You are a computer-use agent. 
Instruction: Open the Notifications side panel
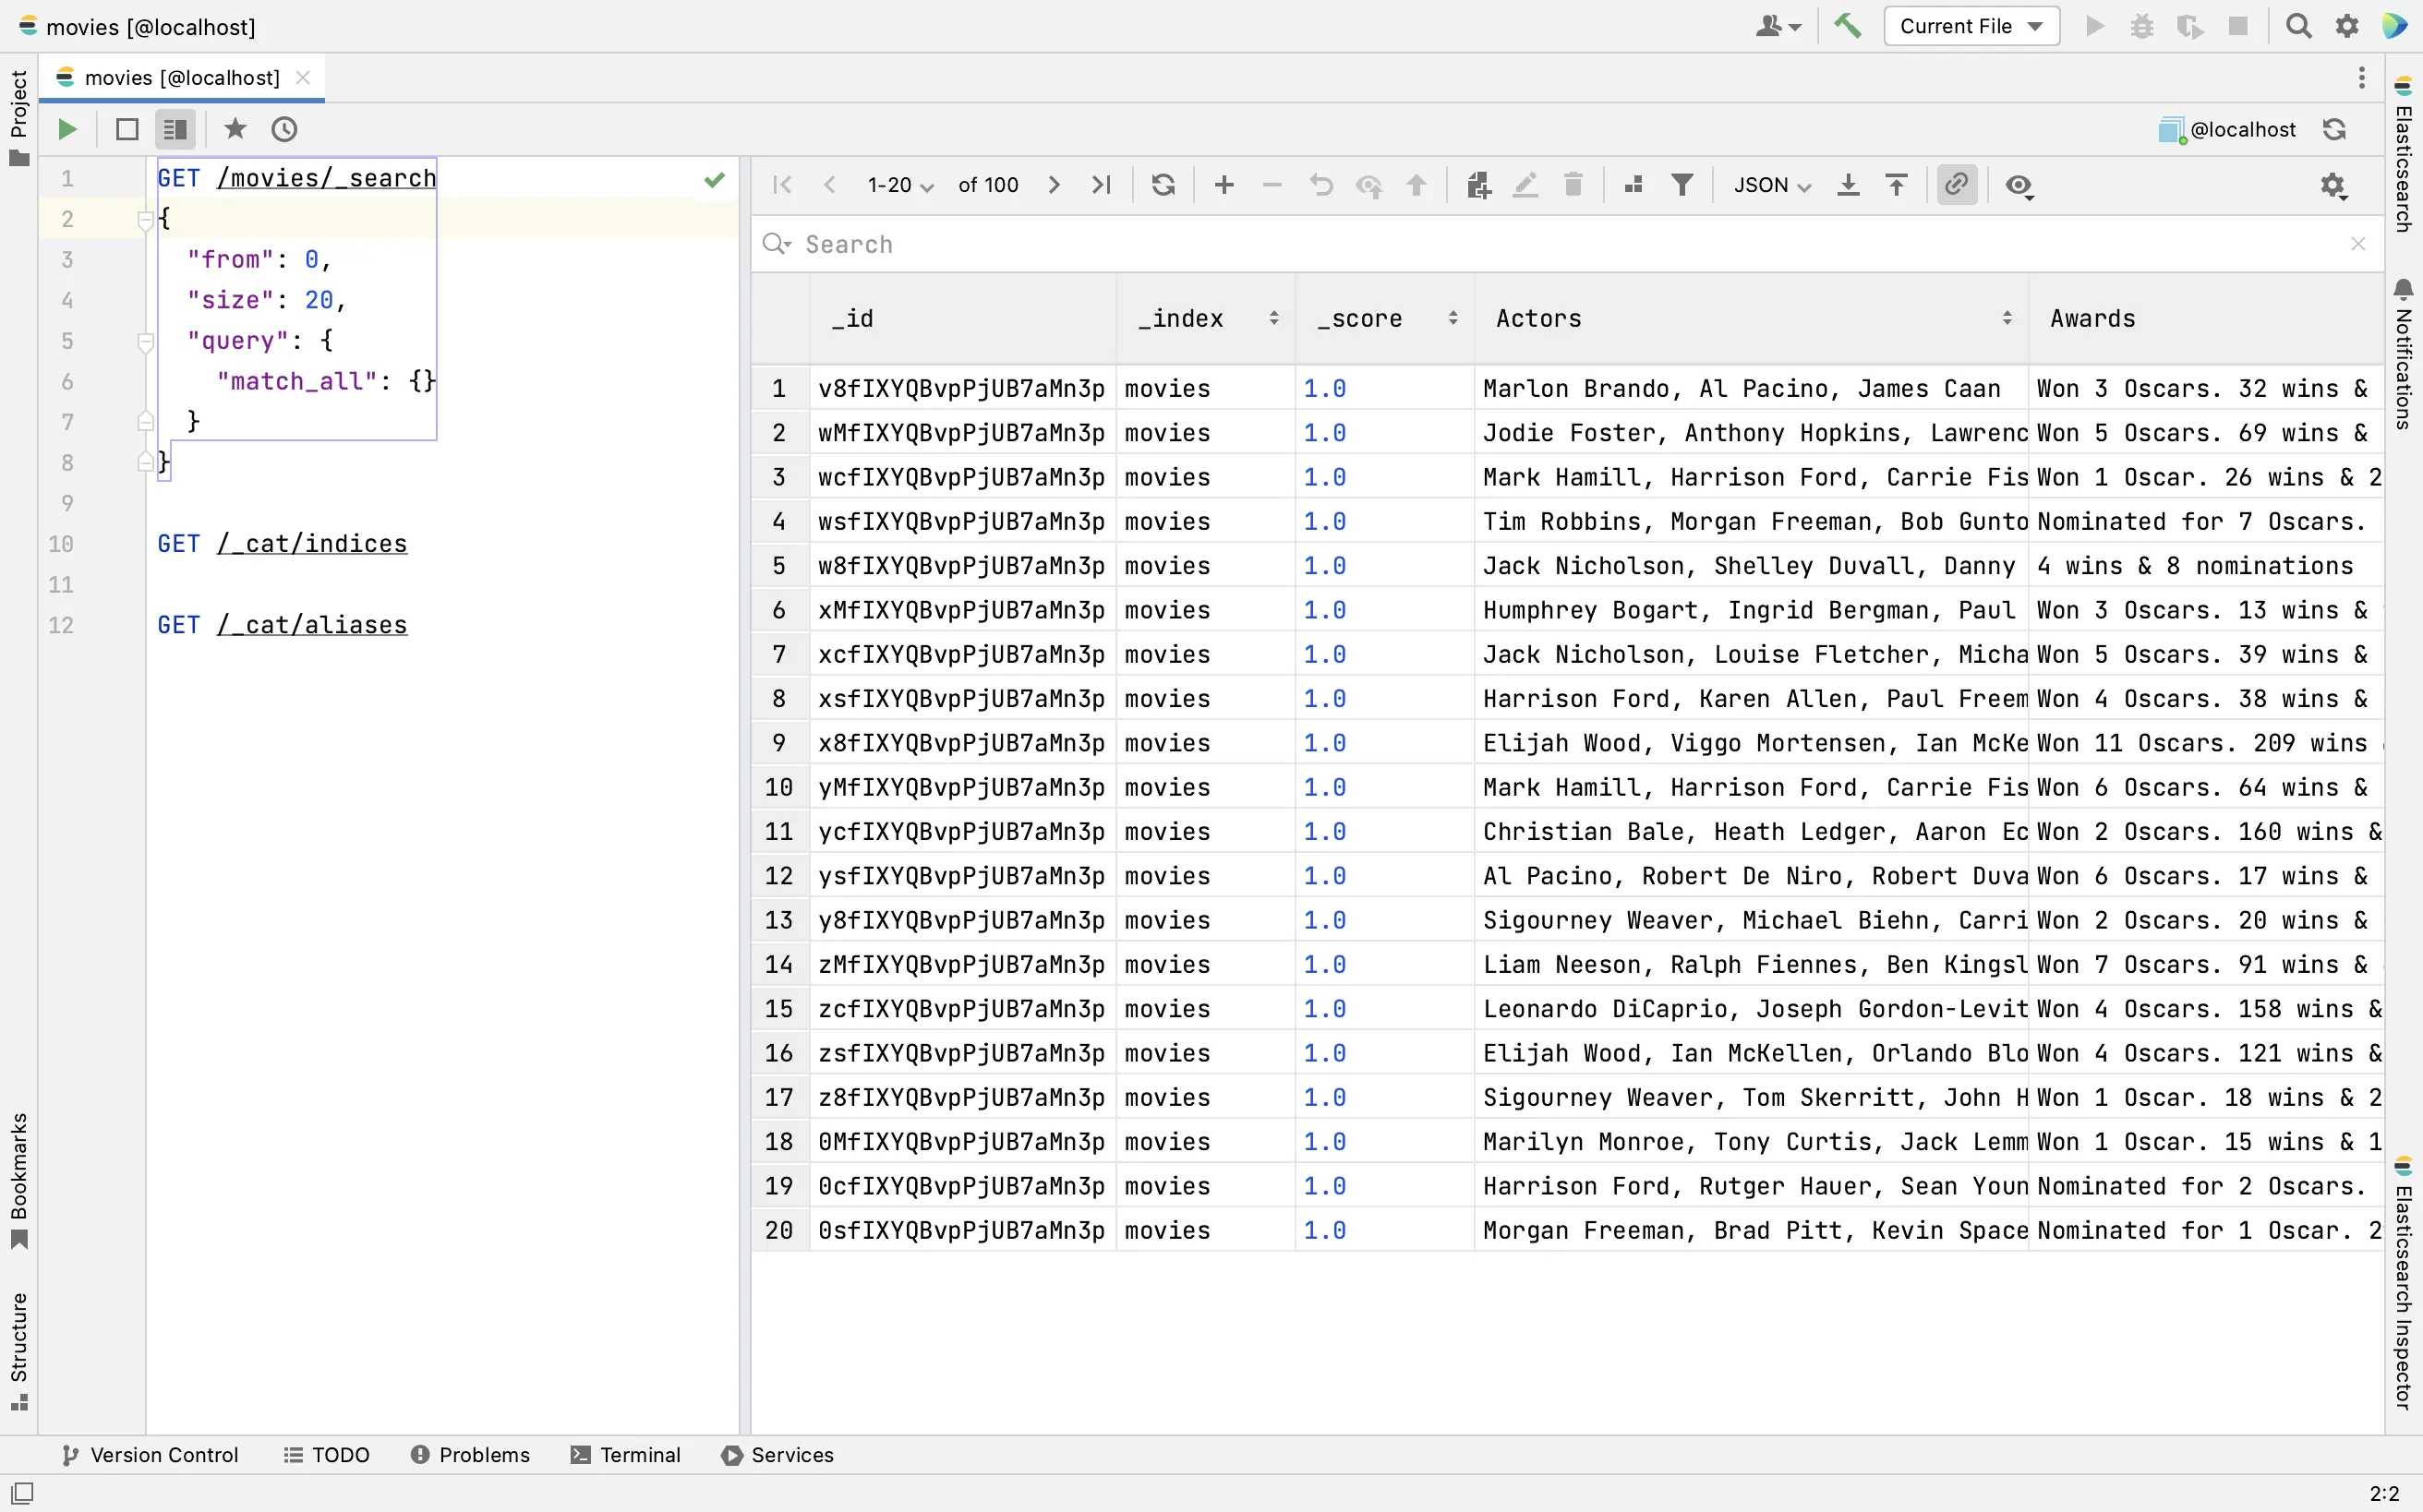tap(2403, 354)
